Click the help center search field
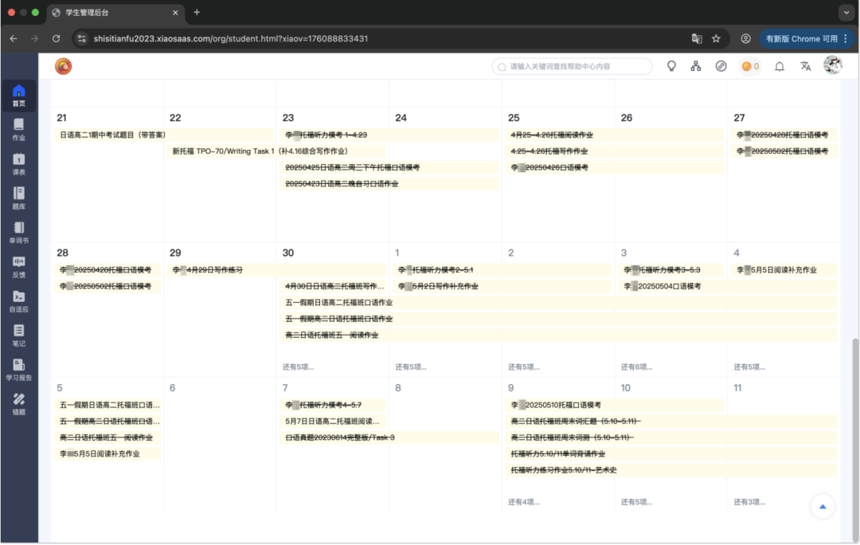 pyautogui.click(x=572, y=67)
